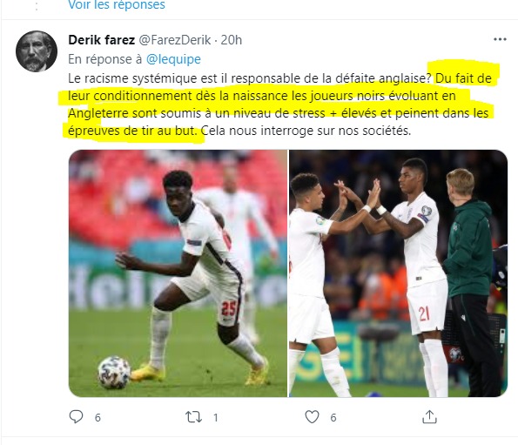518x445 pixels.
Task: Click the like count next to heart
Action: coord(333,418)
